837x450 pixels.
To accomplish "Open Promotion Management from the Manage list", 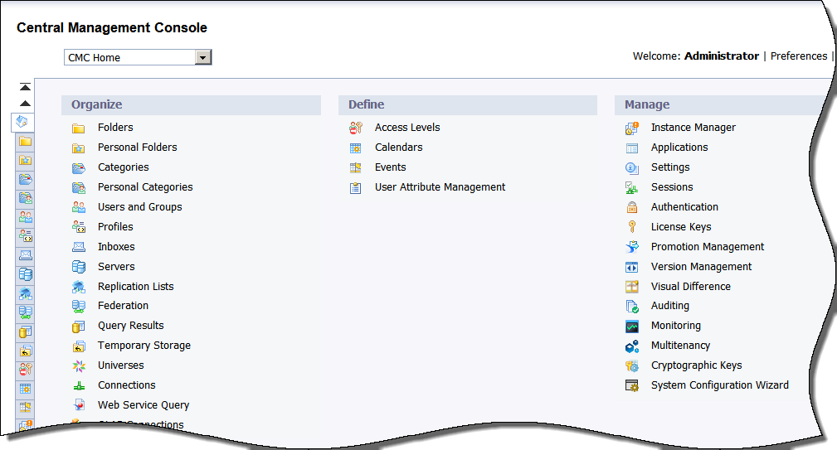I will point(707,247).
